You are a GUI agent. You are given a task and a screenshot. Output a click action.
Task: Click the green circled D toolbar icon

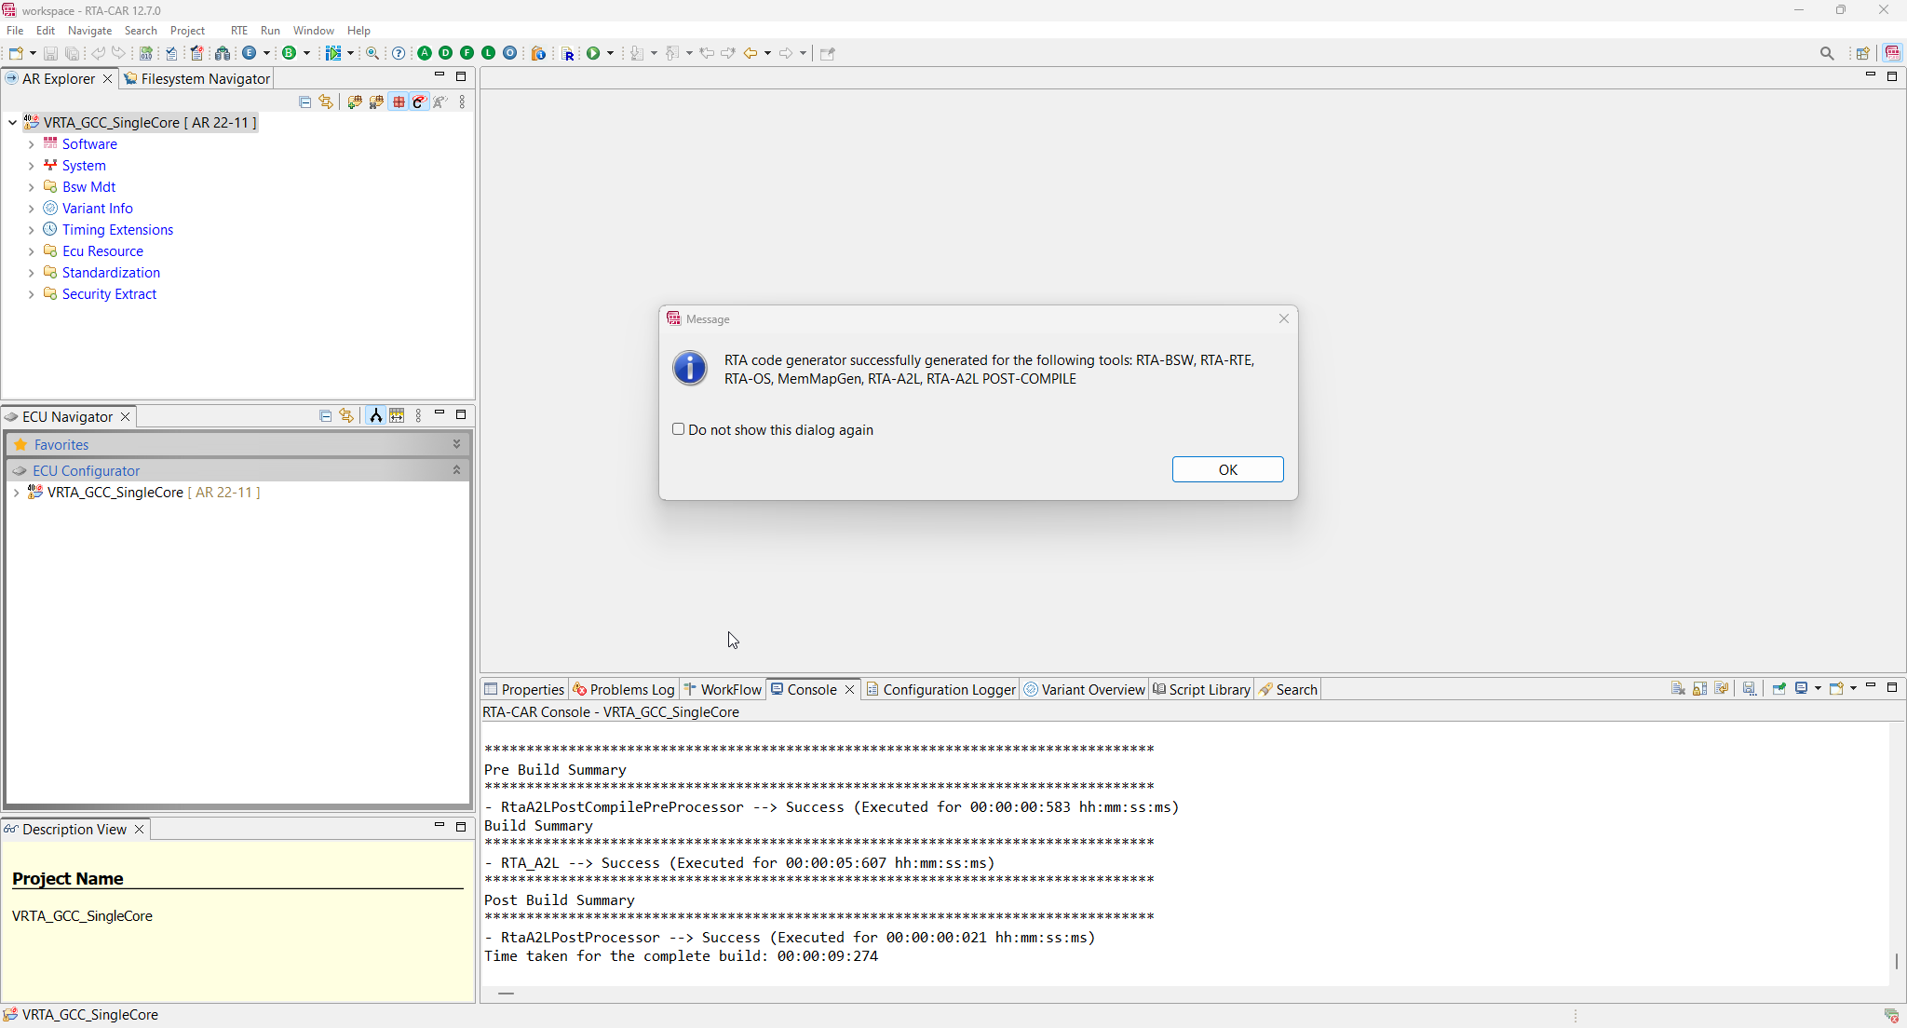(446, 53)
